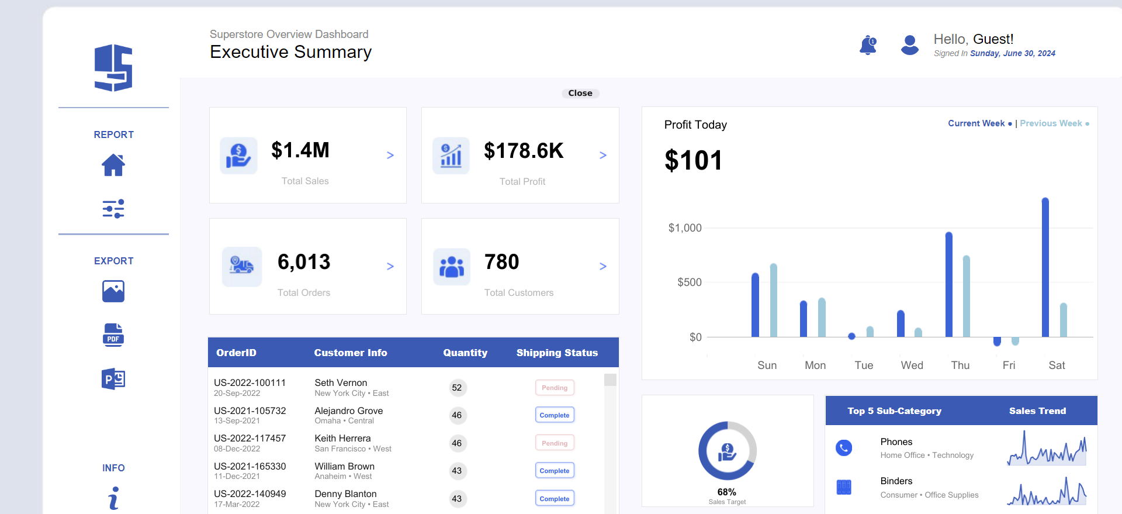
Task: Click the Phones sales trend sparkline
Action: (x=1047, y=448)
